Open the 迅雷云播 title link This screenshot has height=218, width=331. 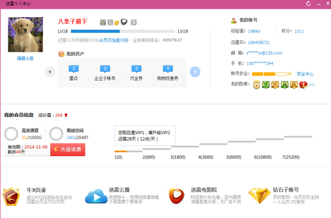pos(119,190)
